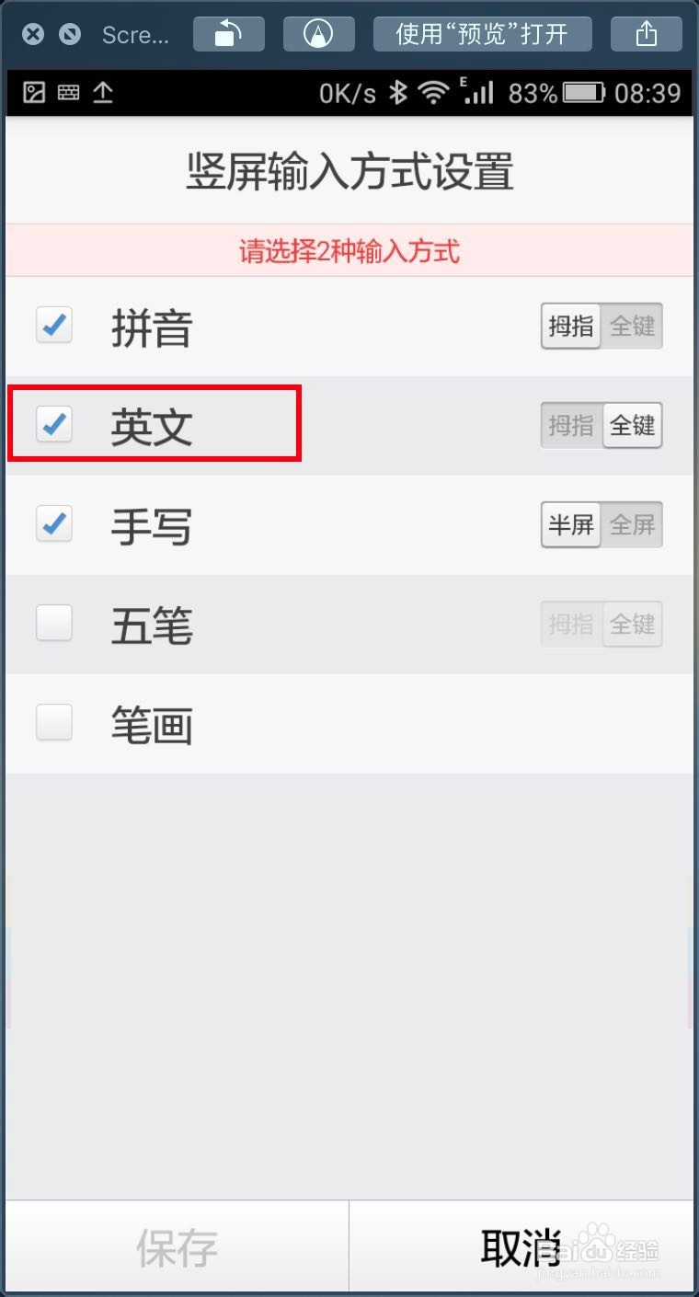The image size is (699, 1297).
Task: Tap the battery status icon
Action: coord(584,93)
